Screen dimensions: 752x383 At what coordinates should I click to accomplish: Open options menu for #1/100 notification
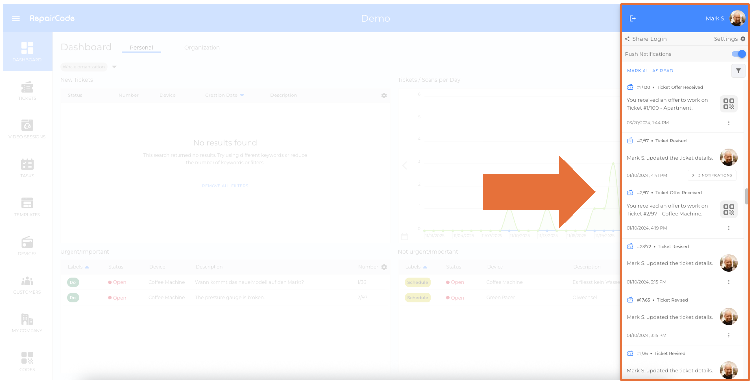pos(729,123)
